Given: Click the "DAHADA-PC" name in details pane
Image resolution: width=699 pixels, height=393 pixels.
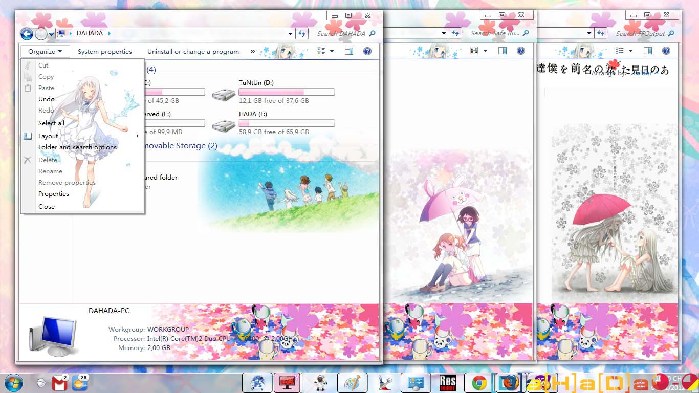Looking at the screenshot, I should pos(109,311).
